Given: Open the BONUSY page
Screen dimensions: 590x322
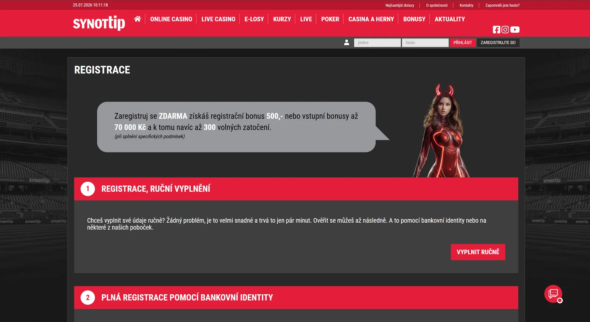Looking at the screenshot, I should (x=414, y=19).
